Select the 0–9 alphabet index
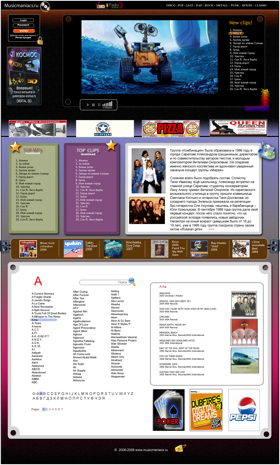The image size is (280, 465). coord(36,394)
